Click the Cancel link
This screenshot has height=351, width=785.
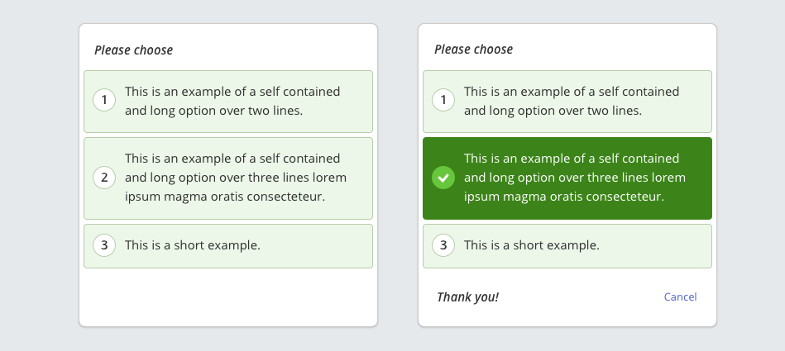pos(680,297)
